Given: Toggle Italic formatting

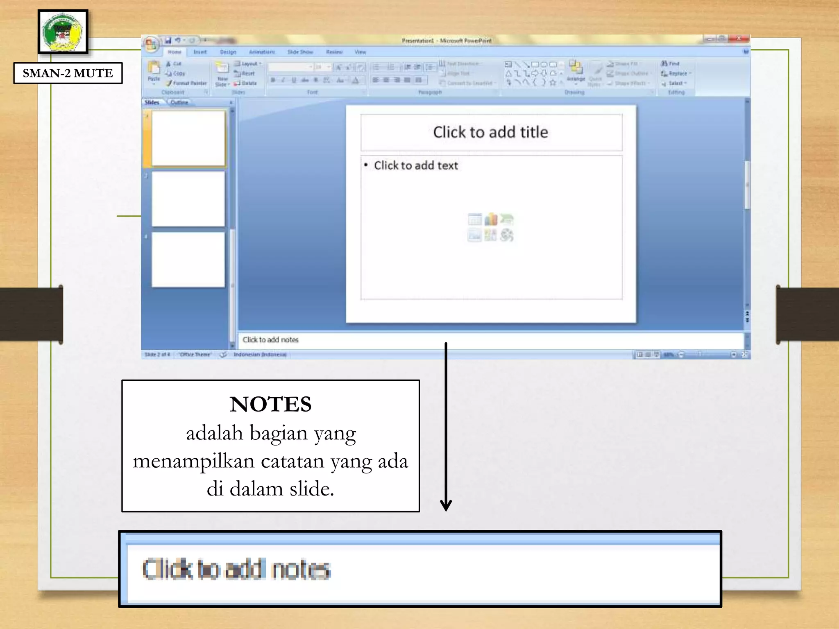Looking at the screenshot, I should pos(283,80).
